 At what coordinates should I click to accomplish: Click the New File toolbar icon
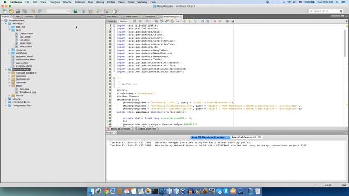5,11
